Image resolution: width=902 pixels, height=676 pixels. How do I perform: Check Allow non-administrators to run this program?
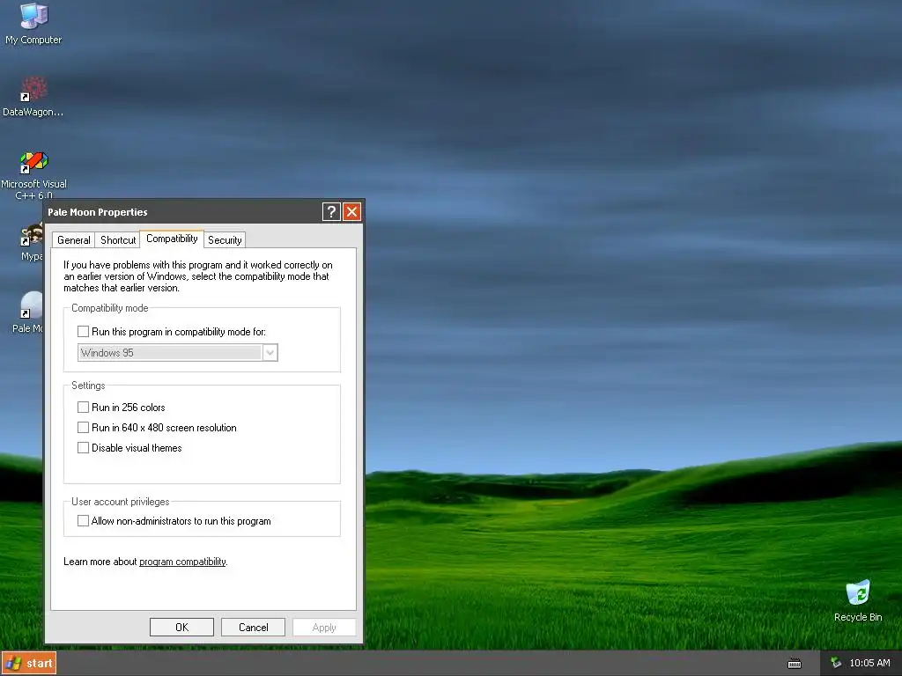[84, 521]
